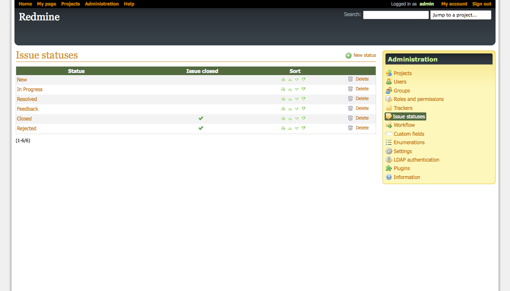Go to Home in top menu
The image size is (510, 291).
tap(25, 4)
